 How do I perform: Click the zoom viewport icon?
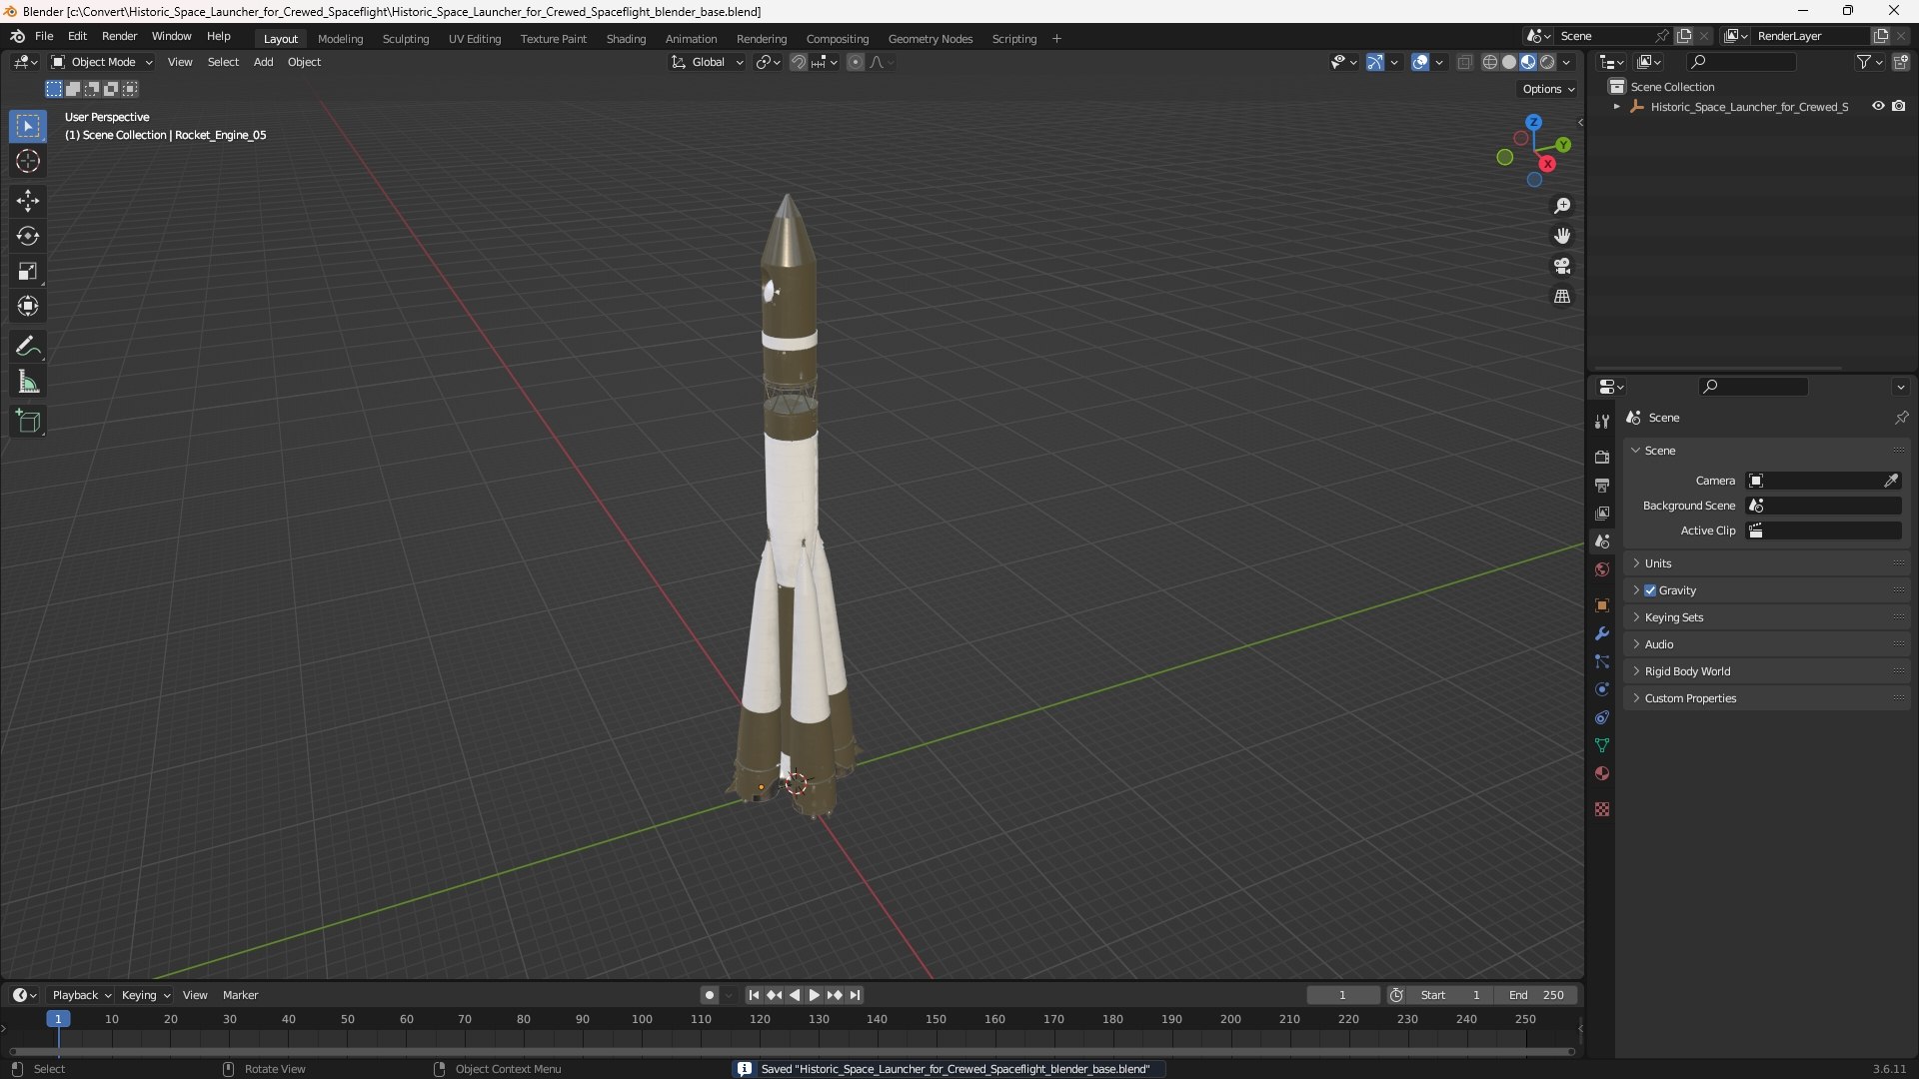[1562, 206]
